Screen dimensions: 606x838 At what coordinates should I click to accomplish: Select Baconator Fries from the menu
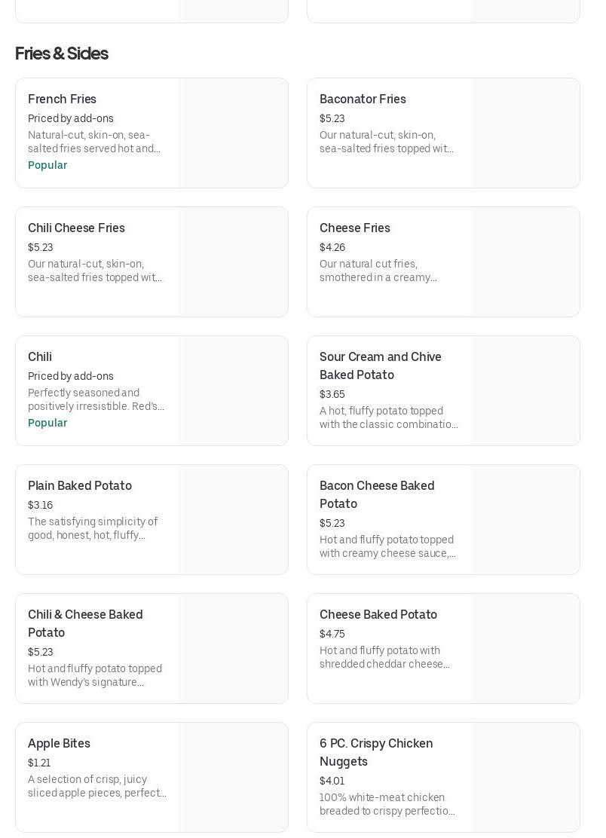pyautogui.click(x=363, y=99)
